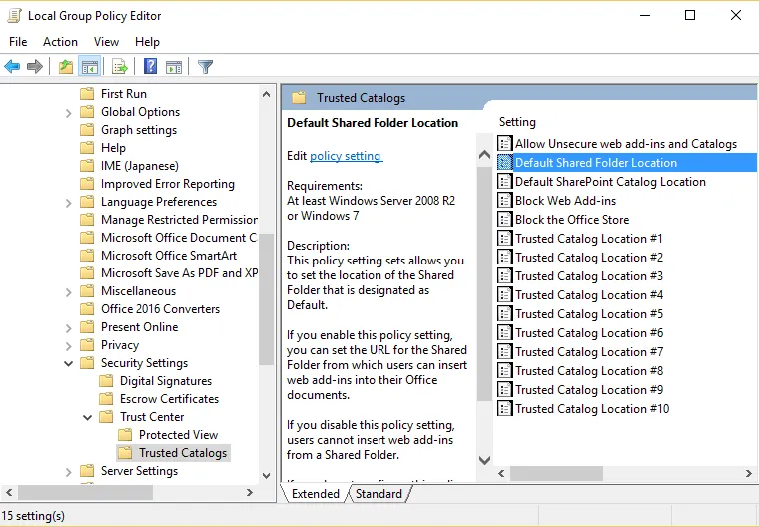Click the Office 2016 Converters folder icon

tap(87, 308)
